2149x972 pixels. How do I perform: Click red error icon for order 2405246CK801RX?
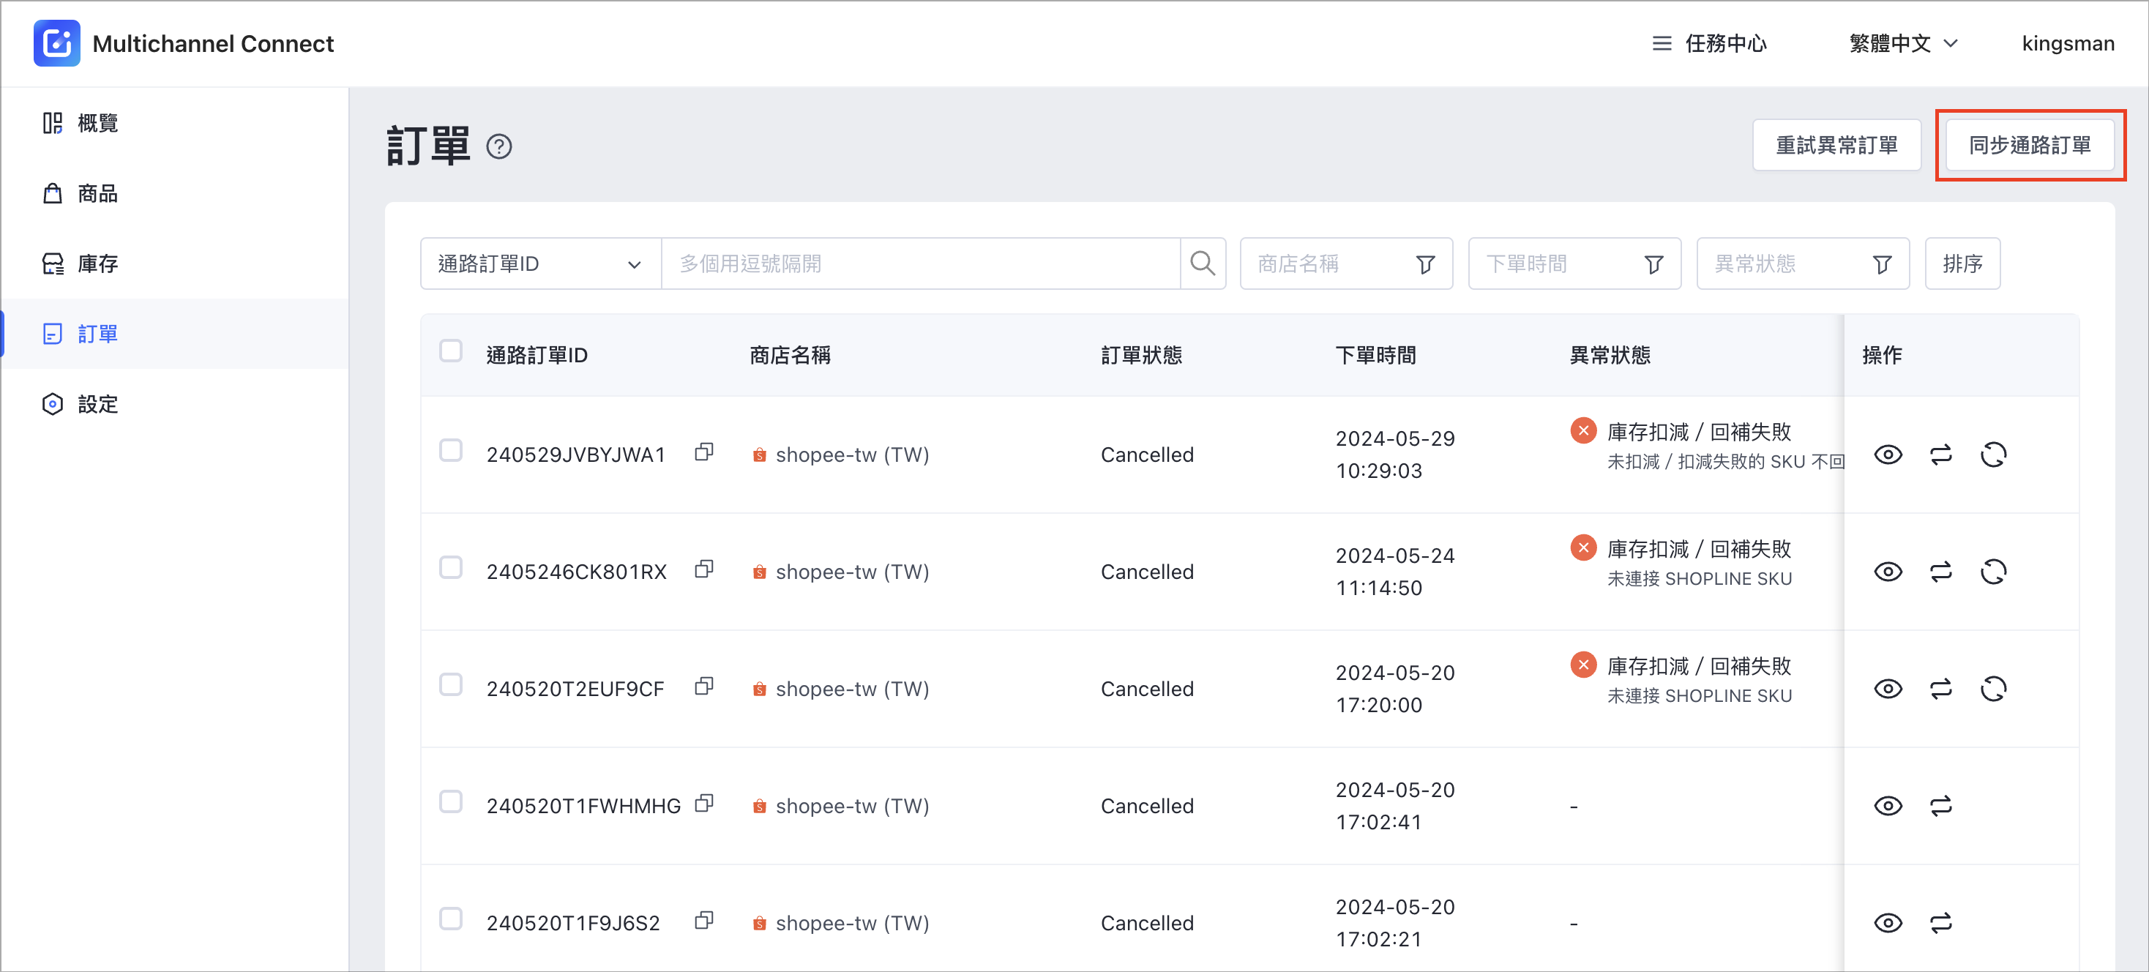tap(1582, 548)
